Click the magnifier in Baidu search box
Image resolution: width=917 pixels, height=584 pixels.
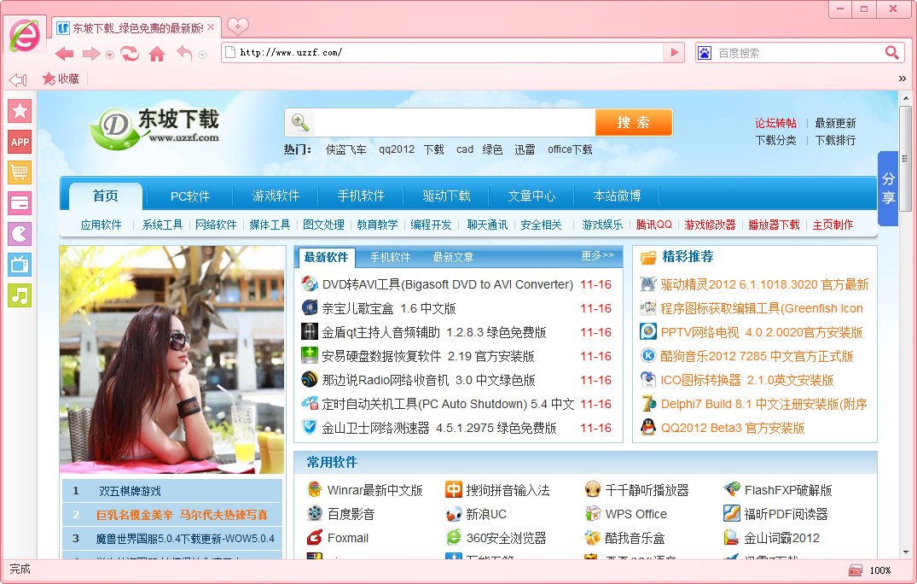point(892,53)
